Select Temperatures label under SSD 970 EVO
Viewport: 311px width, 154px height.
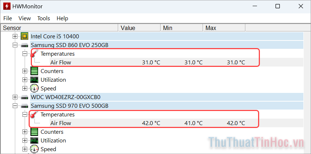click(58, 115)
